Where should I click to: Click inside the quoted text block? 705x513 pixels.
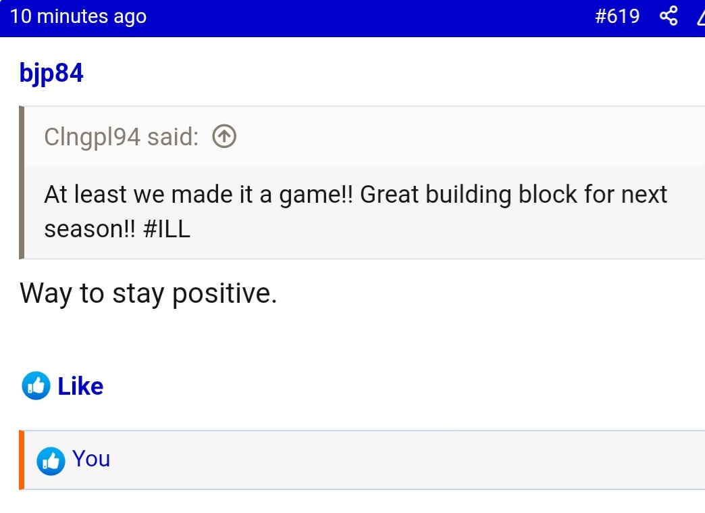pyautogui.click(x=338, y=211)
